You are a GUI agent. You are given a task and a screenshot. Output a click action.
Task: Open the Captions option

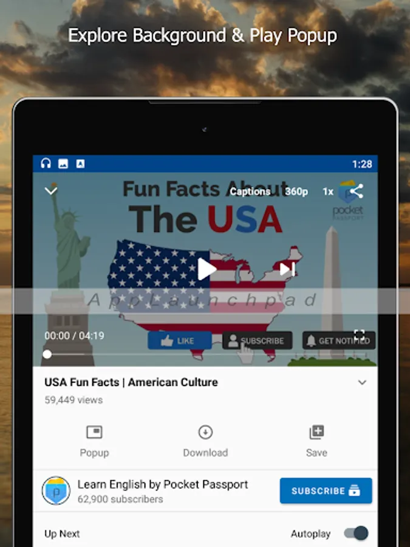pos(250,191)
